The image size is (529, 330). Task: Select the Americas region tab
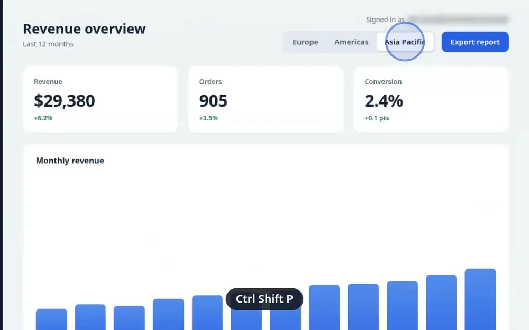[351, 42]
